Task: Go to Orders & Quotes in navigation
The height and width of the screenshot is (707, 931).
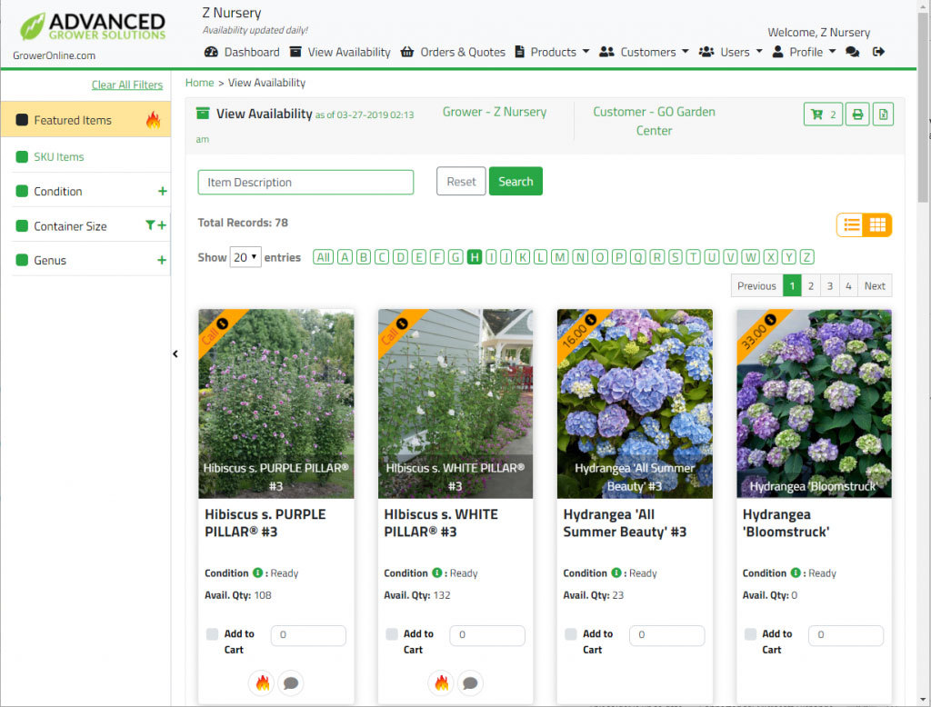Action: click(453, 53)
